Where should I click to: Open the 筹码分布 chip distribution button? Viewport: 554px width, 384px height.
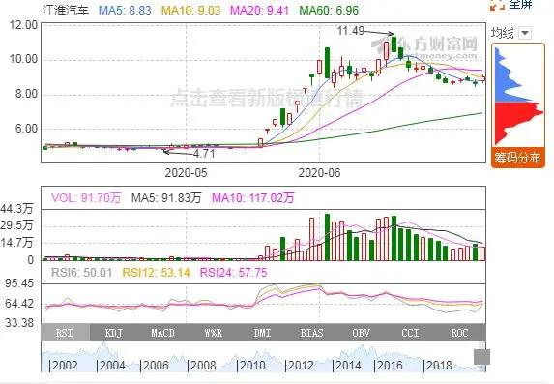coord(517,157)
